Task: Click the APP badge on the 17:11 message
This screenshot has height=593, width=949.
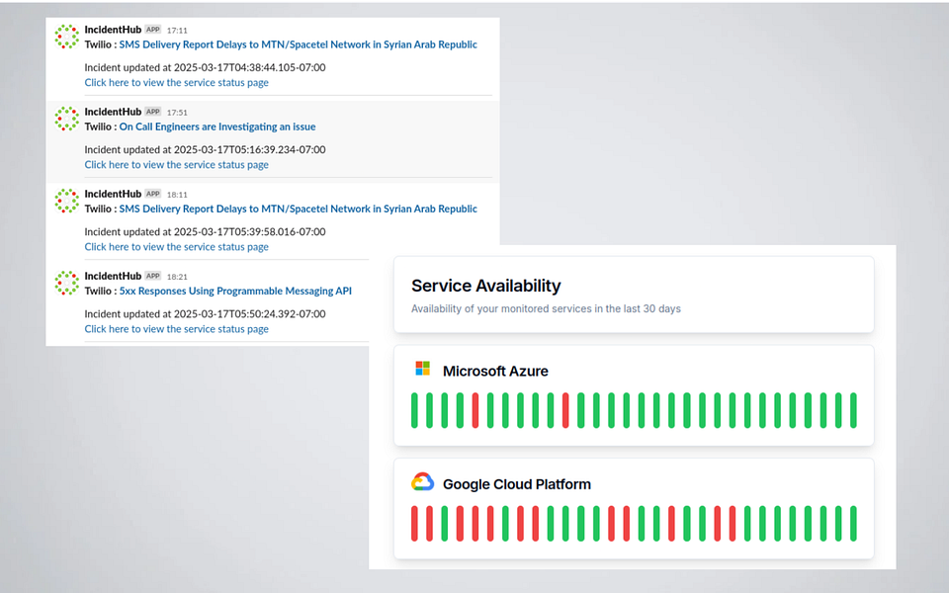Action: [x=153, y=29]
